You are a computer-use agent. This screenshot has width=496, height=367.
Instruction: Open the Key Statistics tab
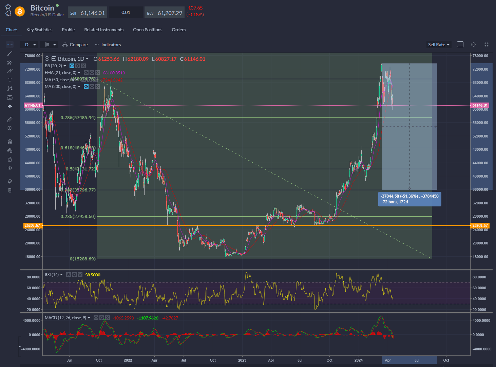tap(39, 30)
